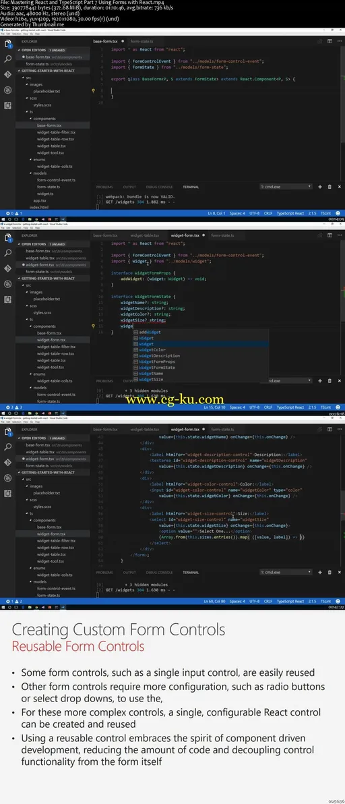Viewport: 345px width, 804px height.
Task: Open More Actions ellipsis in Ln 8 editor
Action: 339,40
